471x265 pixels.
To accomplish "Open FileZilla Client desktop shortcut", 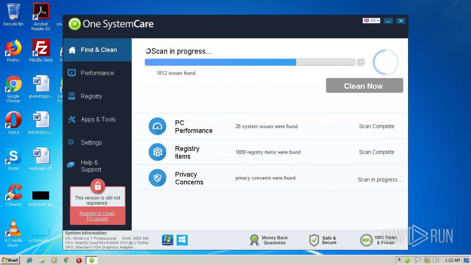I will click(41, 51).
